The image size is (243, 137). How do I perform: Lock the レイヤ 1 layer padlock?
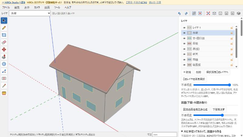(232, 28)
